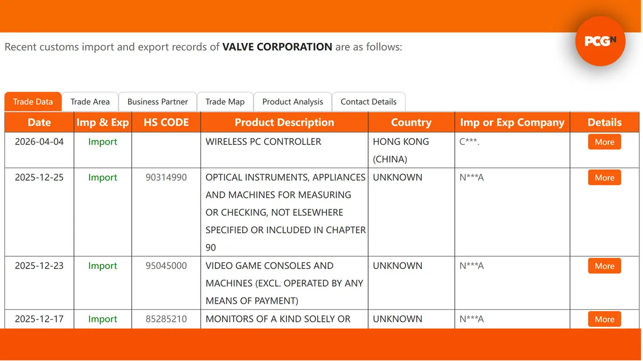
Task: Switch to the Trade Area tab
Action: click(90, 102)
